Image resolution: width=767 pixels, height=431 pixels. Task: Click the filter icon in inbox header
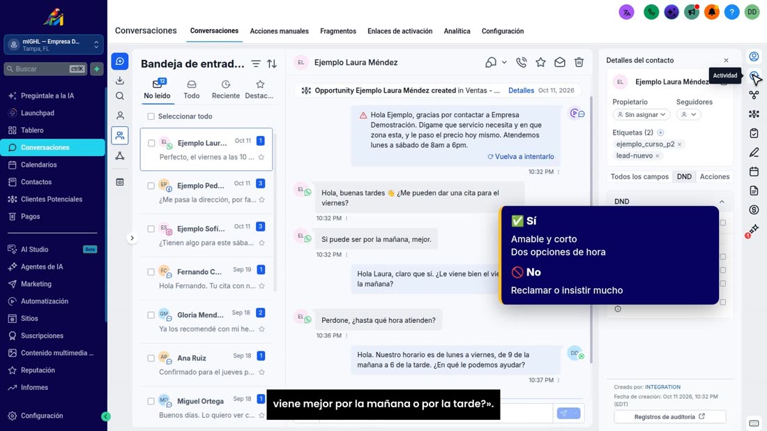pyautogui.click(x=256, y=63)
